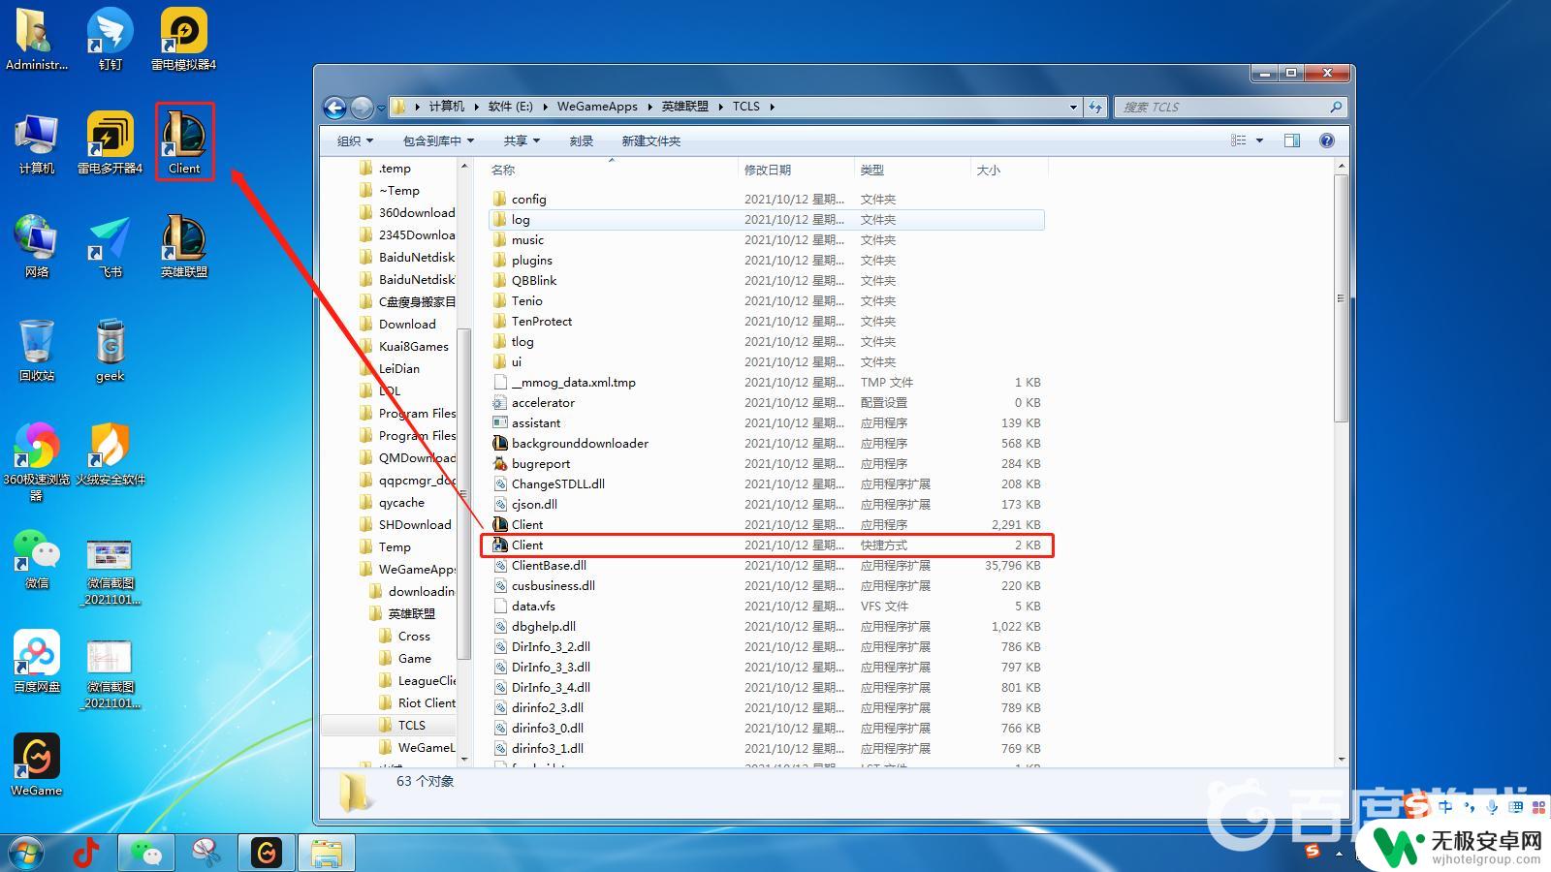Expand the arrow after TCLS in address bar
This screenshot has height=872, width=1551.
(773, 107)
